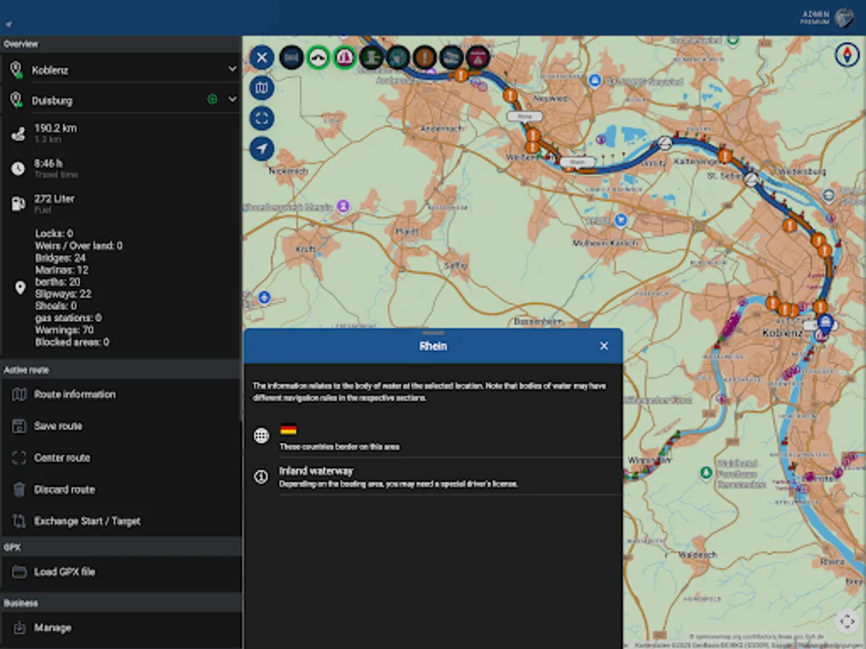The height and width of the screenshot is (649, 866).
Task: Click the Exchange Start / Target icon
Action: (x=19, y=521)
